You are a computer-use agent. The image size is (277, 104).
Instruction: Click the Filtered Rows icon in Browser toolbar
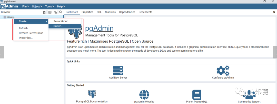point(55,12)
